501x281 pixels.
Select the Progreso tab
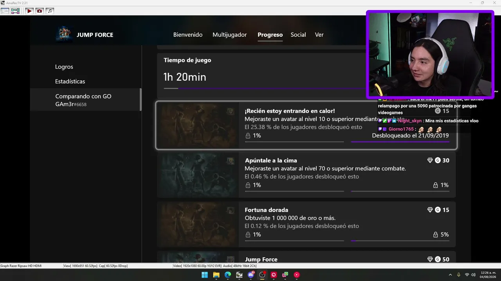270,35
